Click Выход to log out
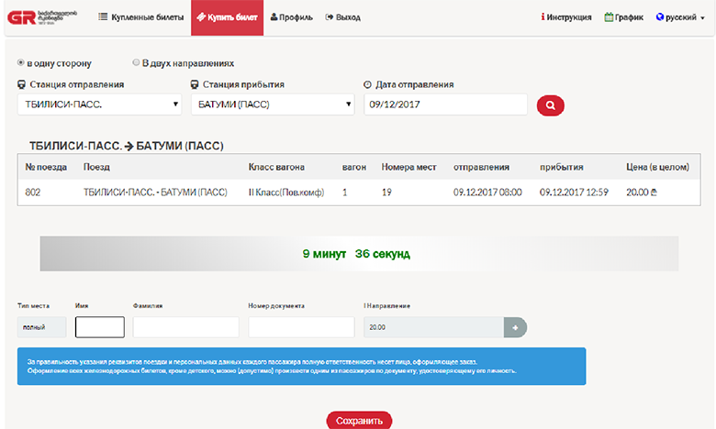 point(342,17)
